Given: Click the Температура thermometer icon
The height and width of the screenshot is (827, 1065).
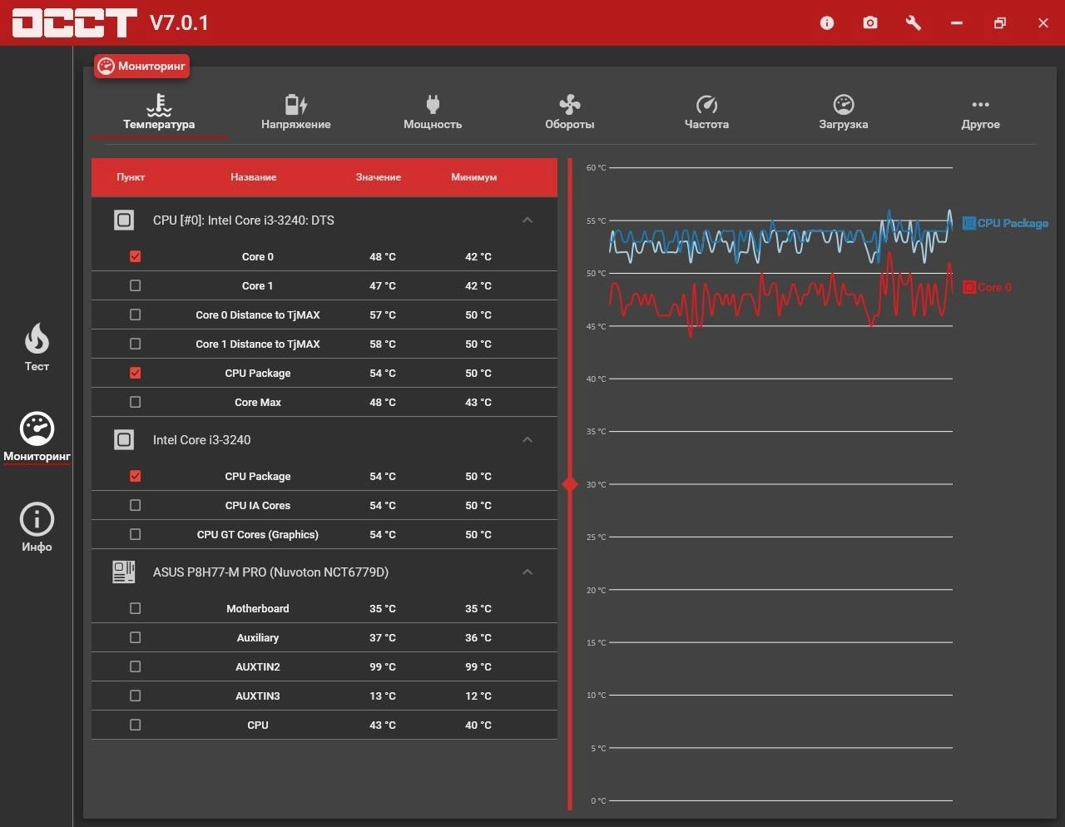Looking at the screenshot, I should point(159,104).
